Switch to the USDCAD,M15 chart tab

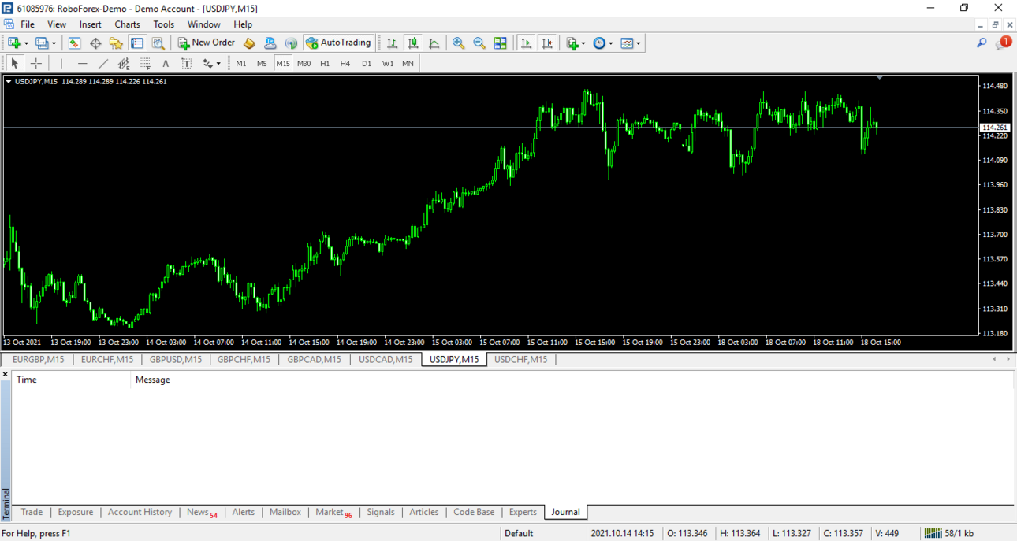[x=386, y=359]
